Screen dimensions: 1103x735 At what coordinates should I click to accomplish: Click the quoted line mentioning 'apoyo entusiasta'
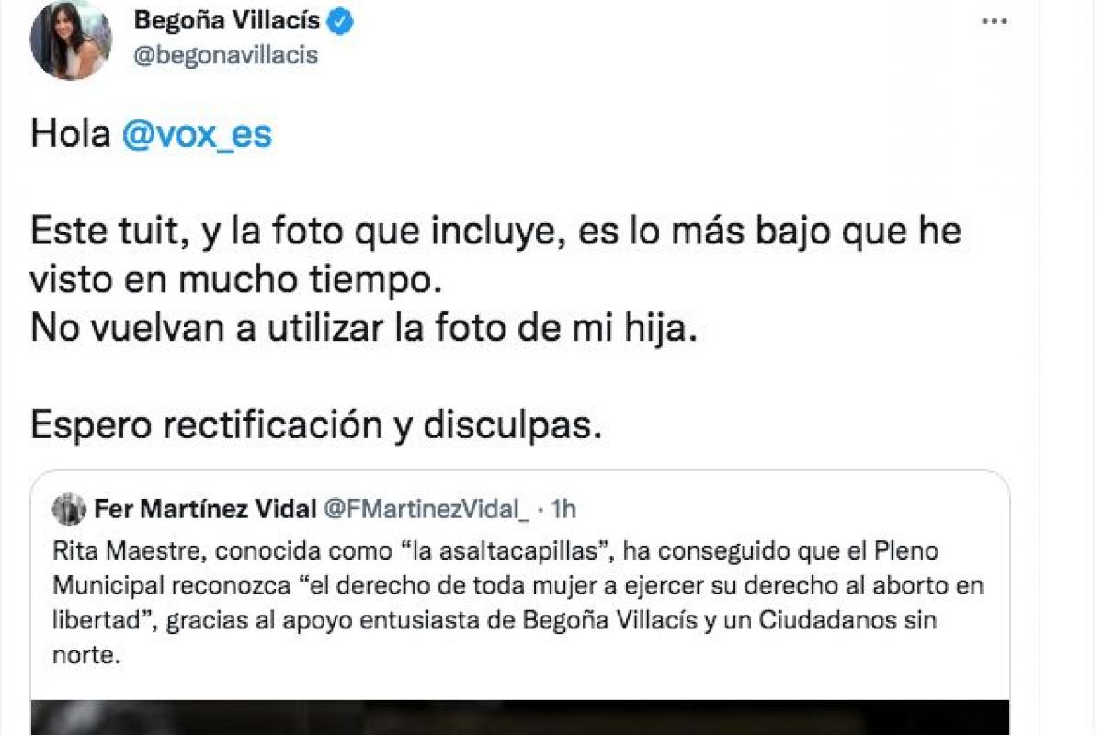click(495, 621)
